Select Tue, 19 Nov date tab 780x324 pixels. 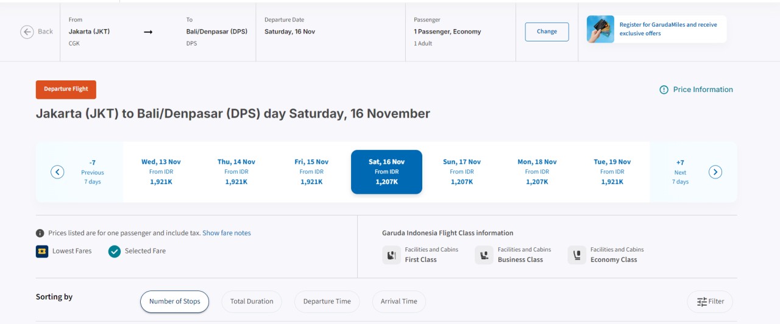click(x=612, y=172)
